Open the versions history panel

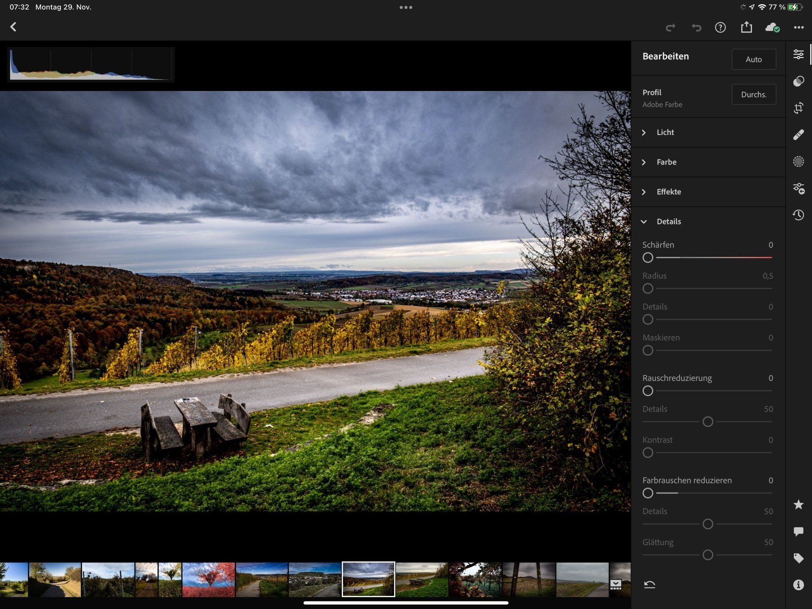tap(798, 215)
